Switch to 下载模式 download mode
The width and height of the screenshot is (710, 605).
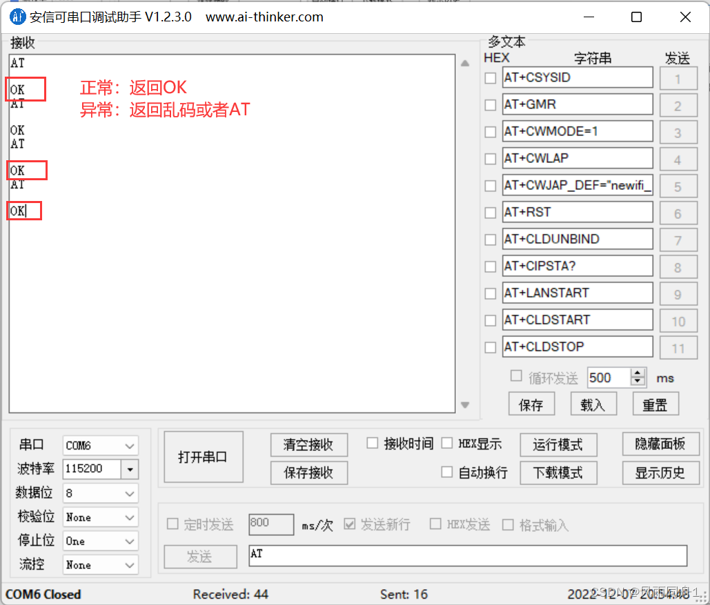(558, 473)
